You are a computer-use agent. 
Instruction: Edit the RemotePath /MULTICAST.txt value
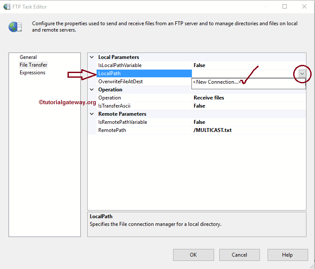click(212, 130)
